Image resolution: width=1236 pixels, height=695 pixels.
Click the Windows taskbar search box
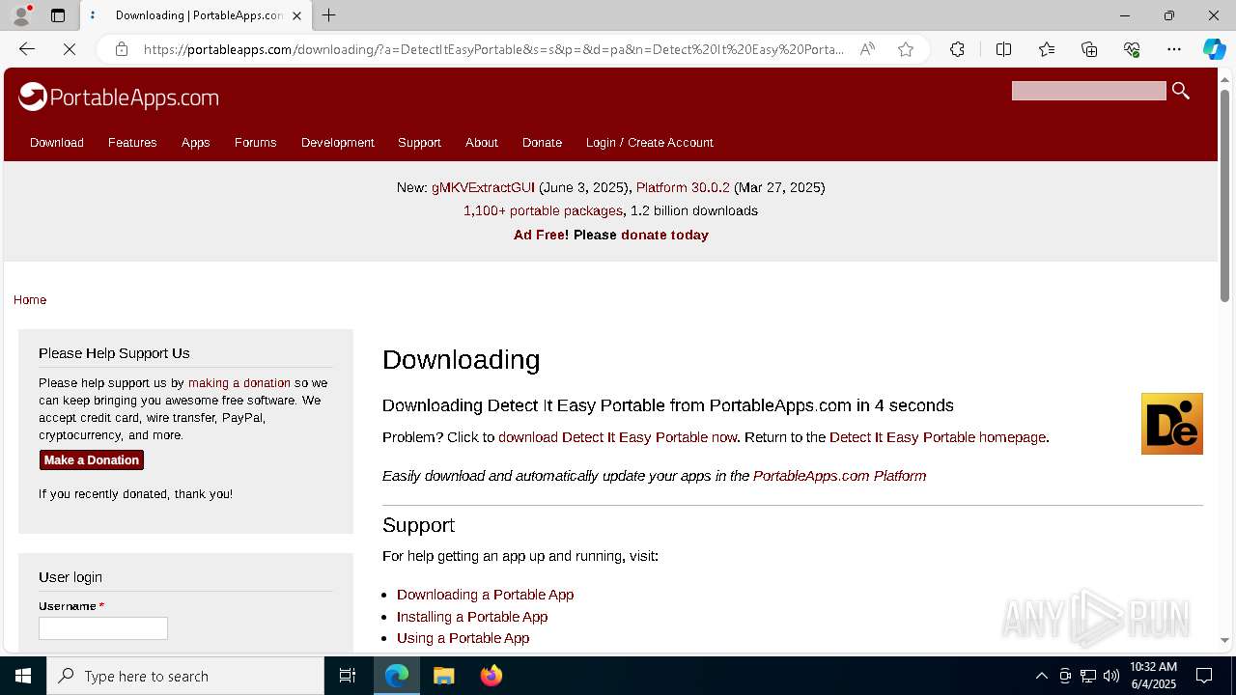pyautogui.click(x=185, y=676)
